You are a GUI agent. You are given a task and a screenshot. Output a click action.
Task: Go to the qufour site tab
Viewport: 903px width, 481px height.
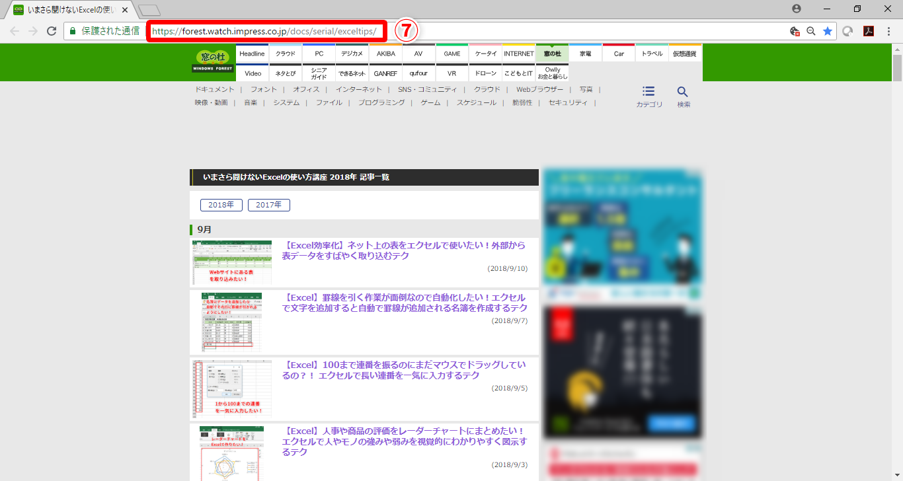pyautogui.click(x=419, y=73)
